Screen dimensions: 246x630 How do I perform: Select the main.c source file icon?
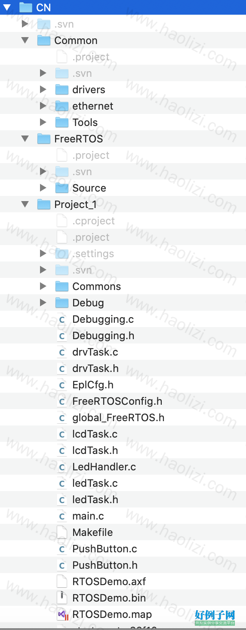(62, 516)
